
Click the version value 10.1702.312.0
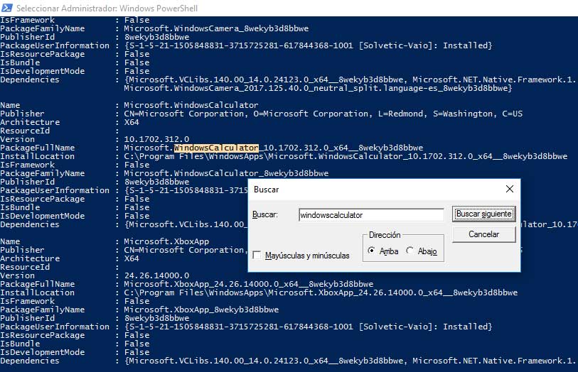pyautogui.click(x=156, y=139)
